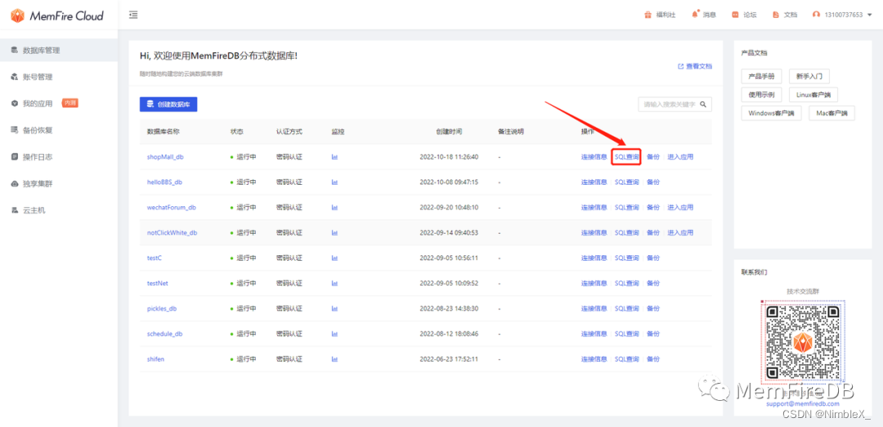The height and width of the screenshot is (427, 883).
Task: Click the search magnifier icon
Action: tap(703, 104)
